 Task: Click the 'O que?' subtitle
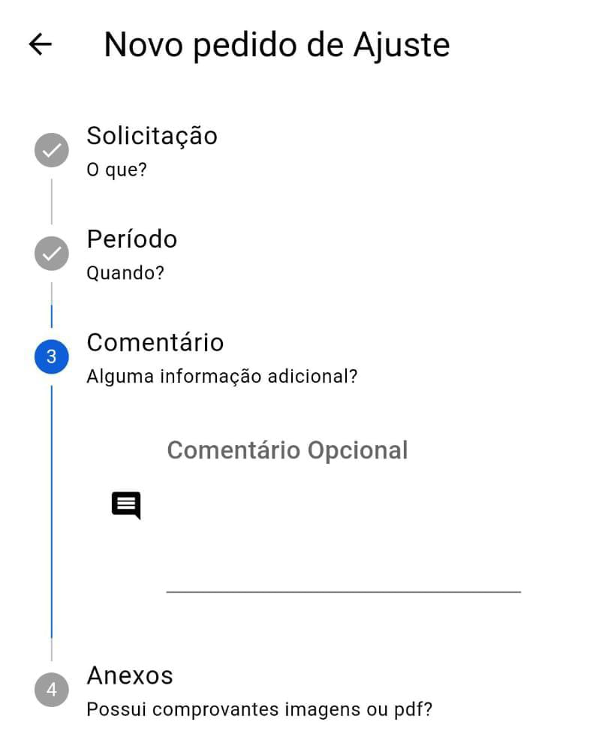pos(116,170)
